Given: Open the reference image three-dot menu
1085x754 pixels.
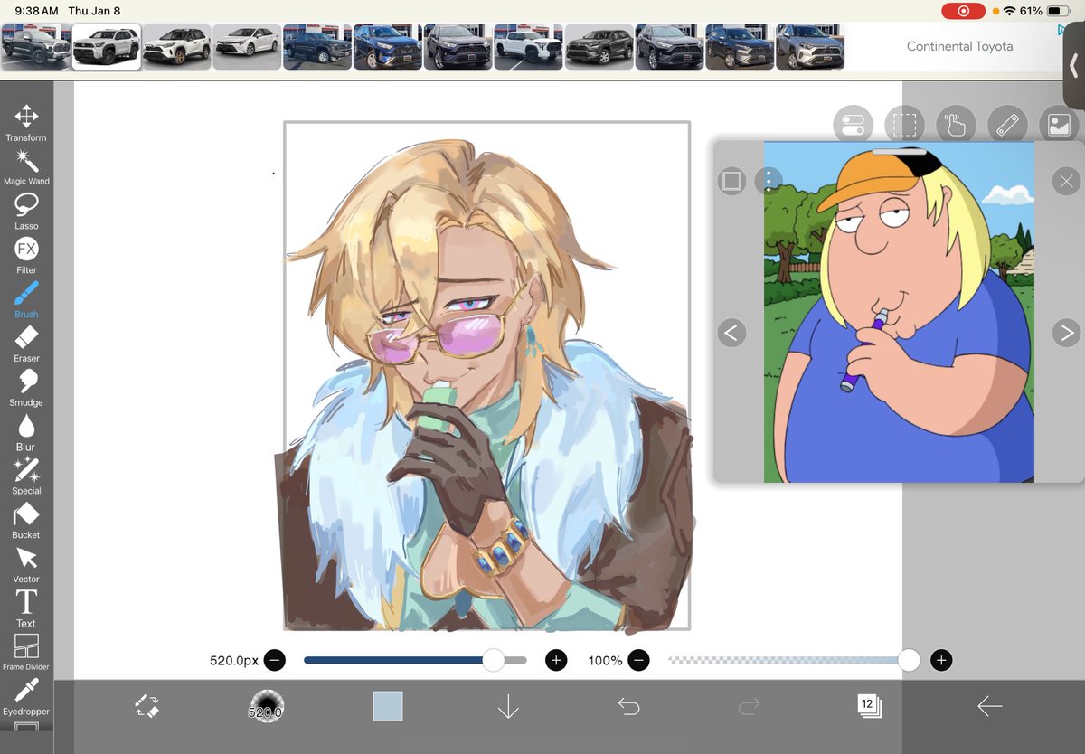Looking at the screenshot, I should [x=767, y=181].
